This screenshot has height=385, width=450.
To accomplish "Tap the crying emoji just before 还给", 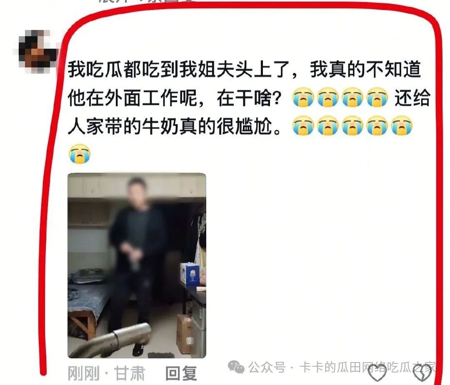I will [377, 97].
